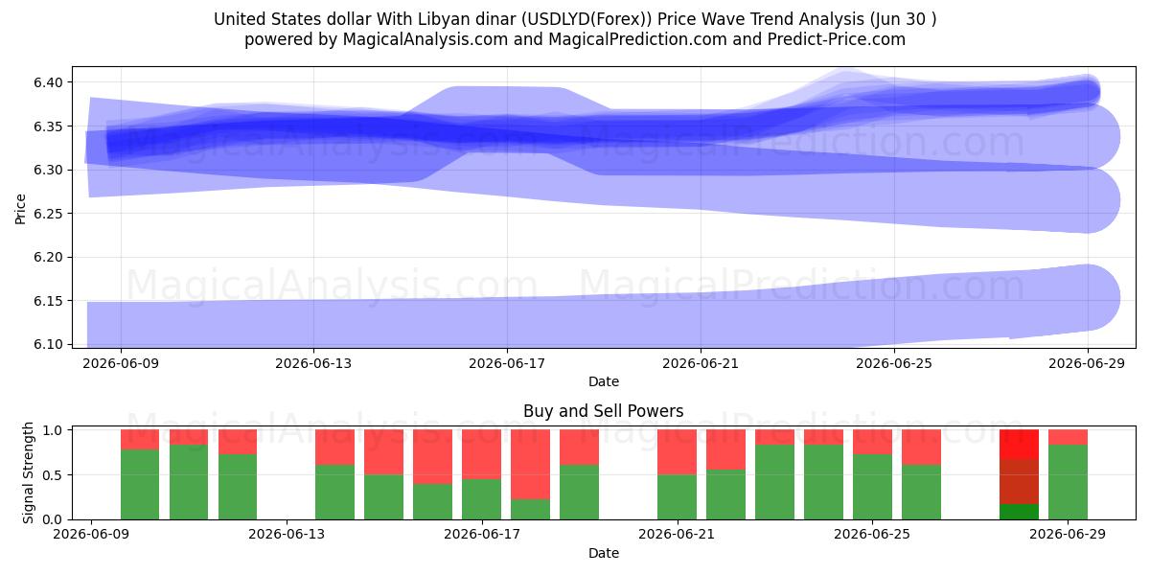Click the mostly red signal bar for June 18

[531, 474]
